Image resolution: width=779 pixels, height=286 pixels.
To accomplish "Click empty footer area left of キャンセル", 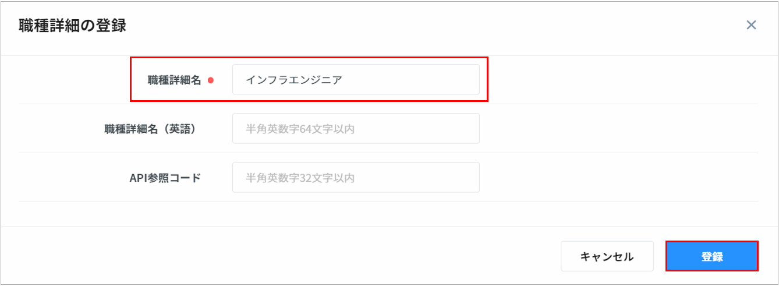I will coord(291,256).
